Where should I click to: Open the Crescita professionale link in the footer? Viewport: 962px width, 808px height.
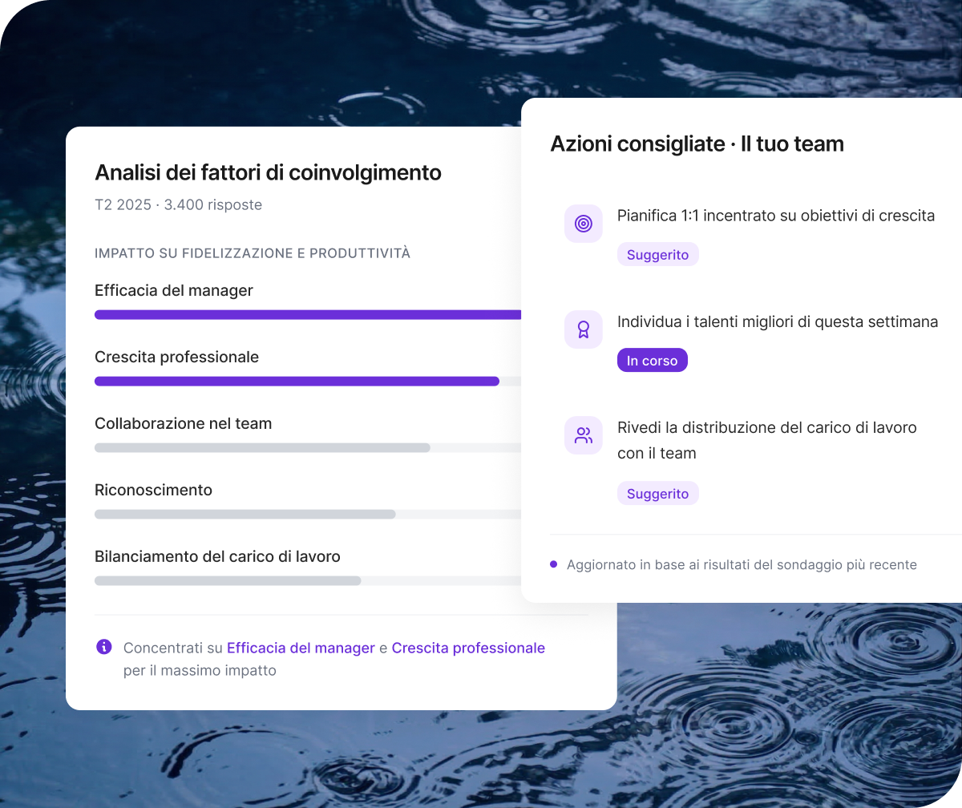[x=468, y=648]
